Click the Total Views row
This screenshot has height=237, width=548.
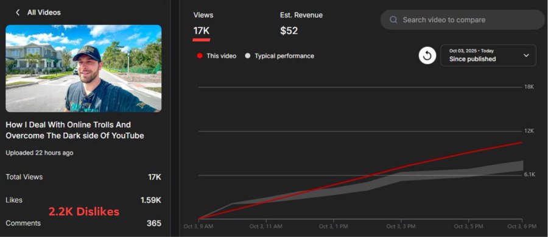(83, 177)
